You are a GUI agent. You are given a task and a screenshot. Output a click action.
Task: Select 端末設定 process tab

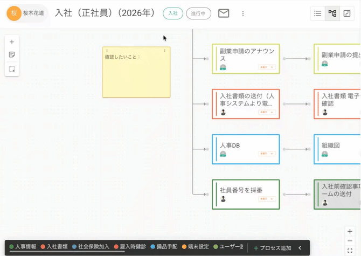pyautogui.click(x=196, y=246)
